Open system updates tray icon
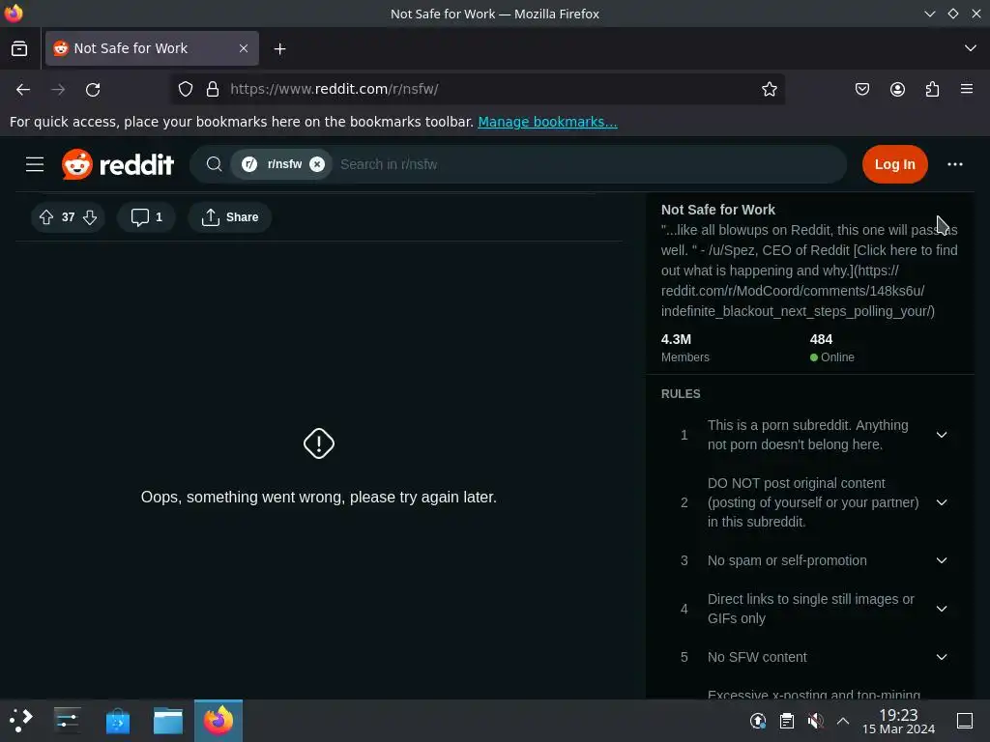The height and width of the screenshot is (742, 990). [x=758, y=721]
